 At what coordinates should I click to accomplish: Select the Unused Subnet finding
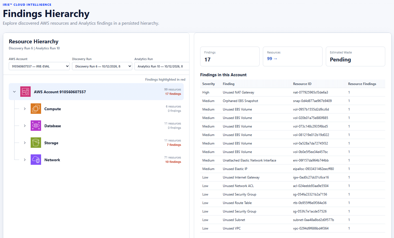click(x=292, y=220)
